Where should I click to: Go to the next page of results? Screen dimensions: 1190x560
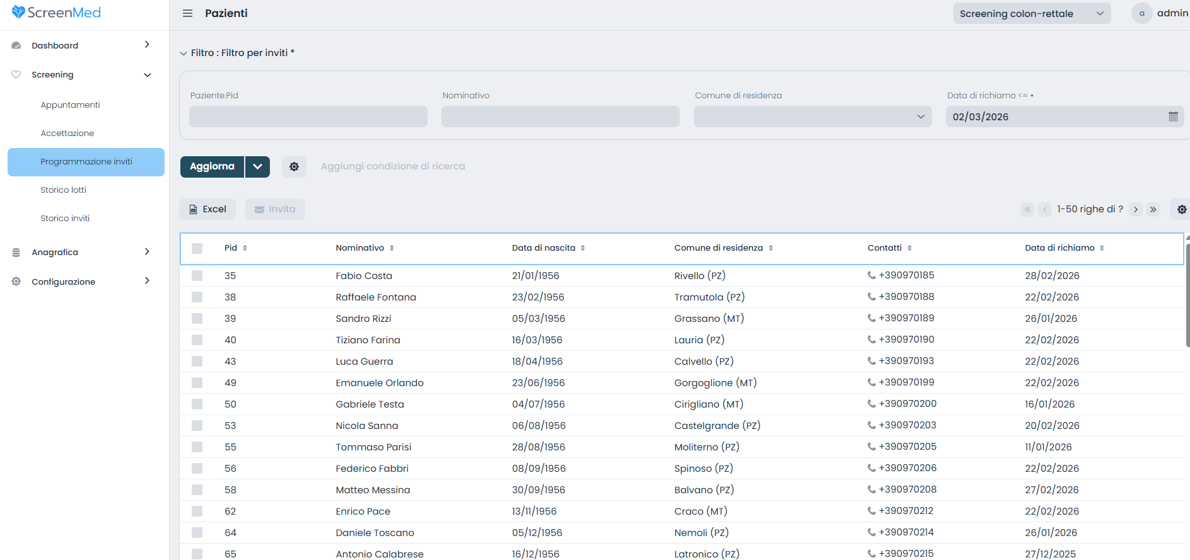click(1136, 209)
